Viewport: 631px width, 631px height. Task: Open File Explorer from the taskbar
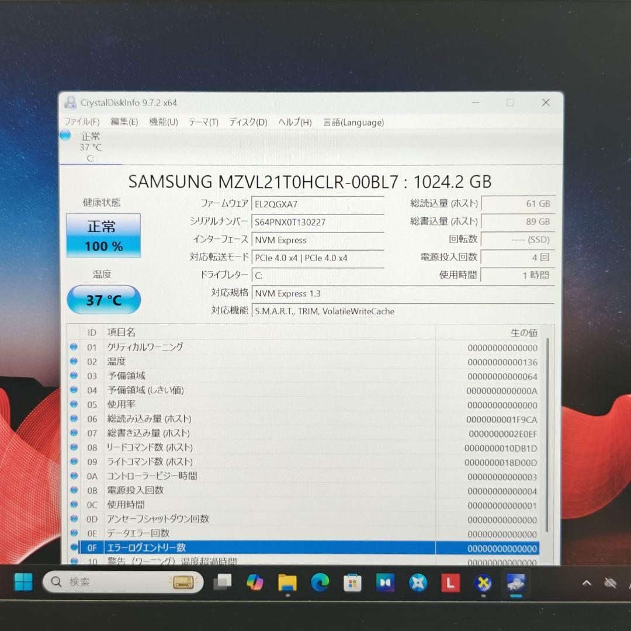[287, 583]
